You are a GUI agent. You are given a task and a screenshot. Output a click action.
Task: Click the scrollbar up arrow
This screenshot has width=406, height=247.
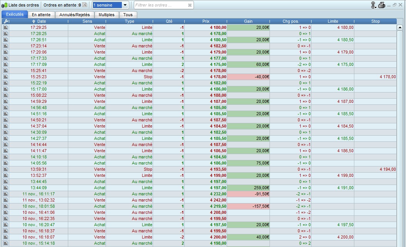400,28
